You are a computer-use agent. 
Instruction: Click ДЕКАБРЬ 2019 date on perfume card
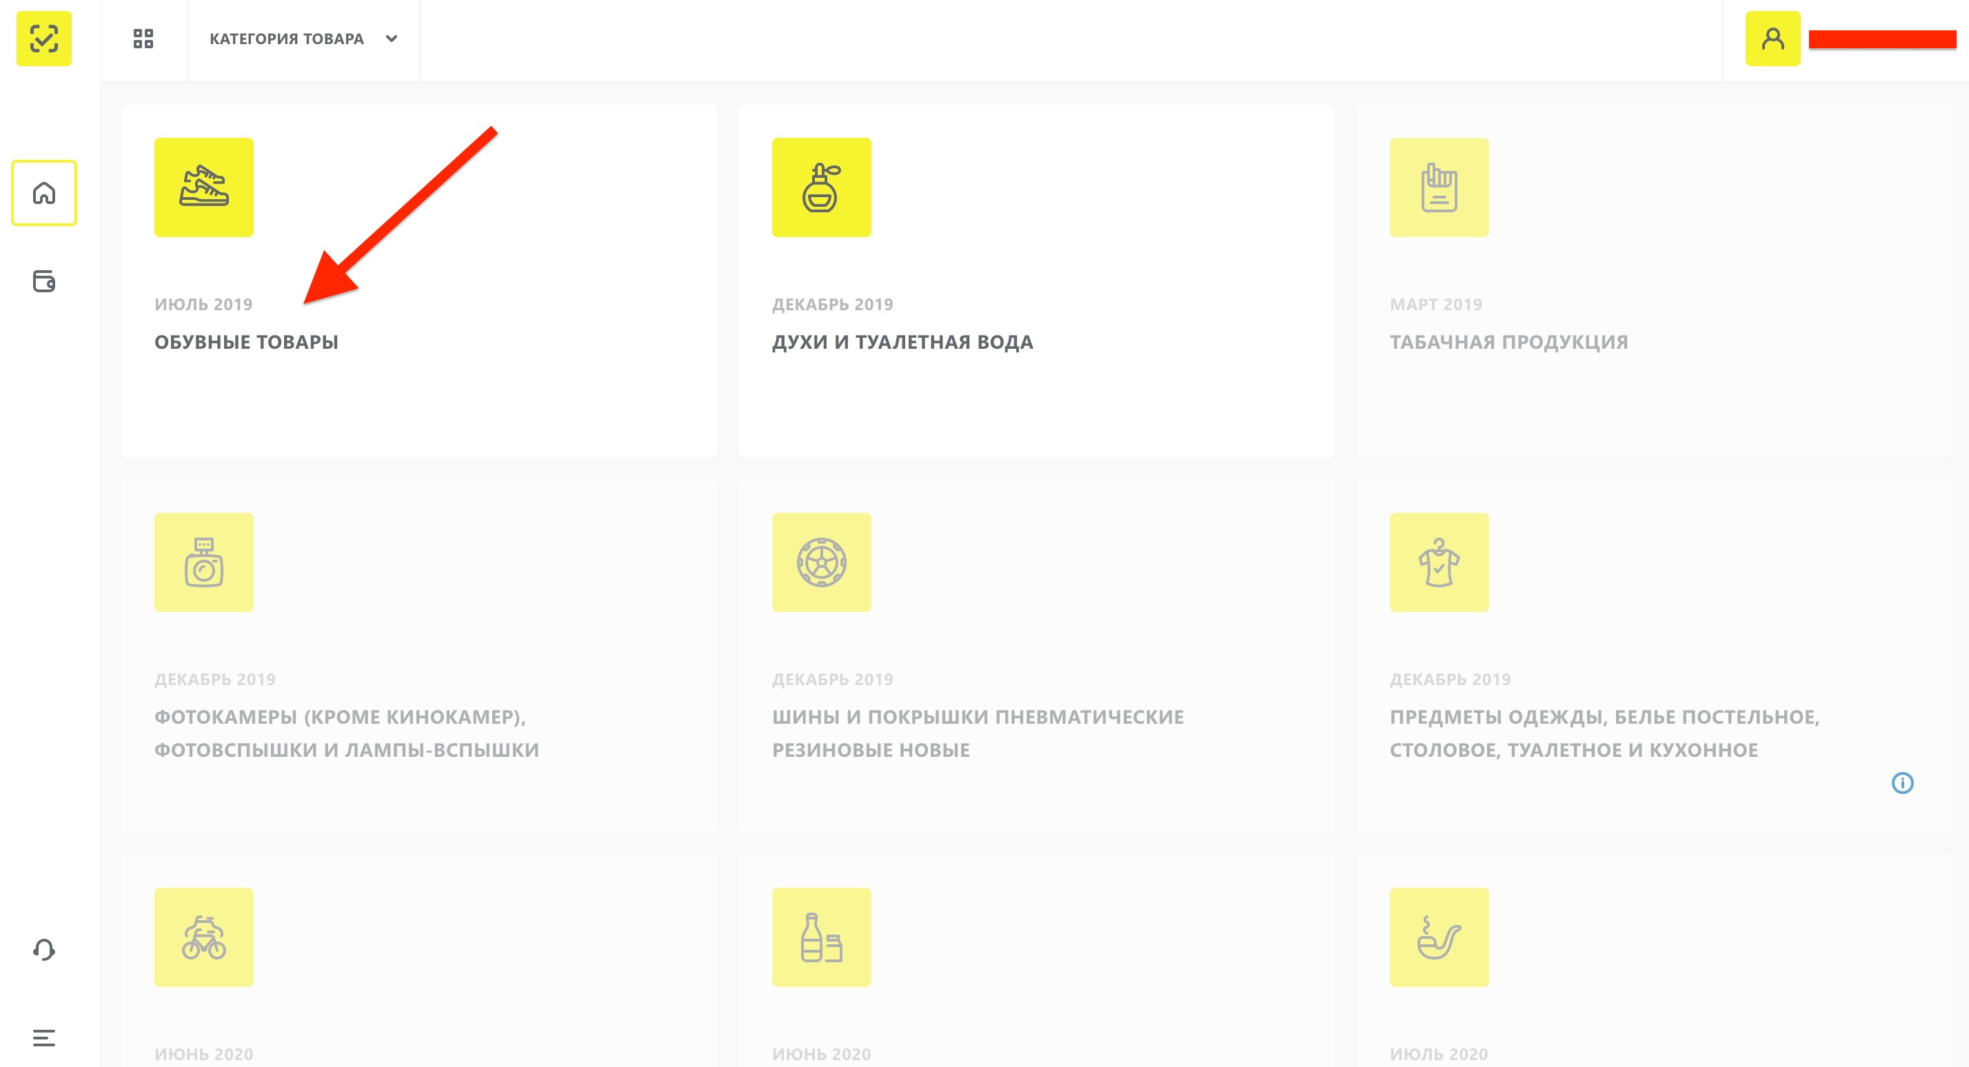(x=832, y=304)
